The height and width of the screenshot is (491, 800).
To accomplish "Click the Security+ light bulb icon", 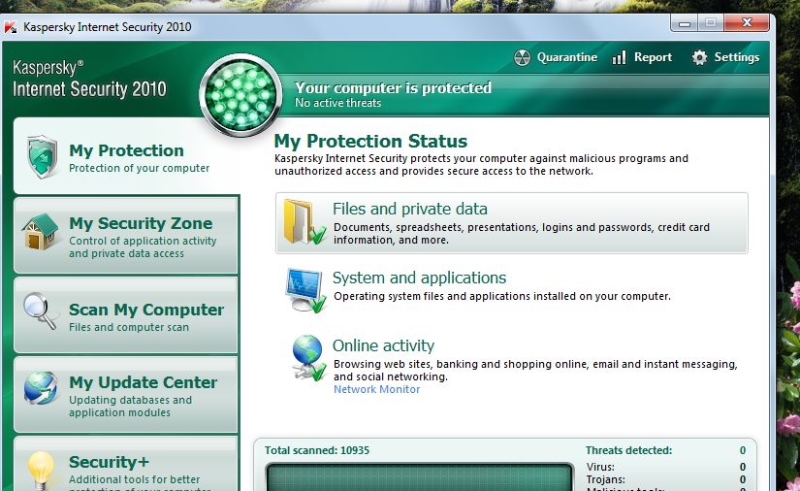I will (x=41, y=470).
